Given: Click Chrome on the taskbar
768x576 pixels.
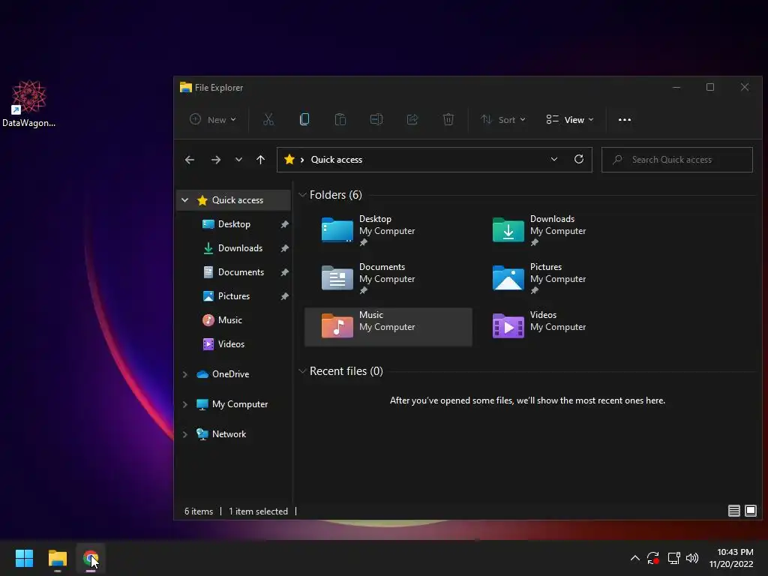Looking at the screenshot, I should point(91,558).
